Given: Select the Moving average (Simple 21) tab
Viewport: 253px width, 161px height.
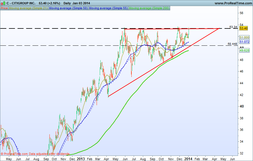Looking at the screenshot, I should pos(28,8).
